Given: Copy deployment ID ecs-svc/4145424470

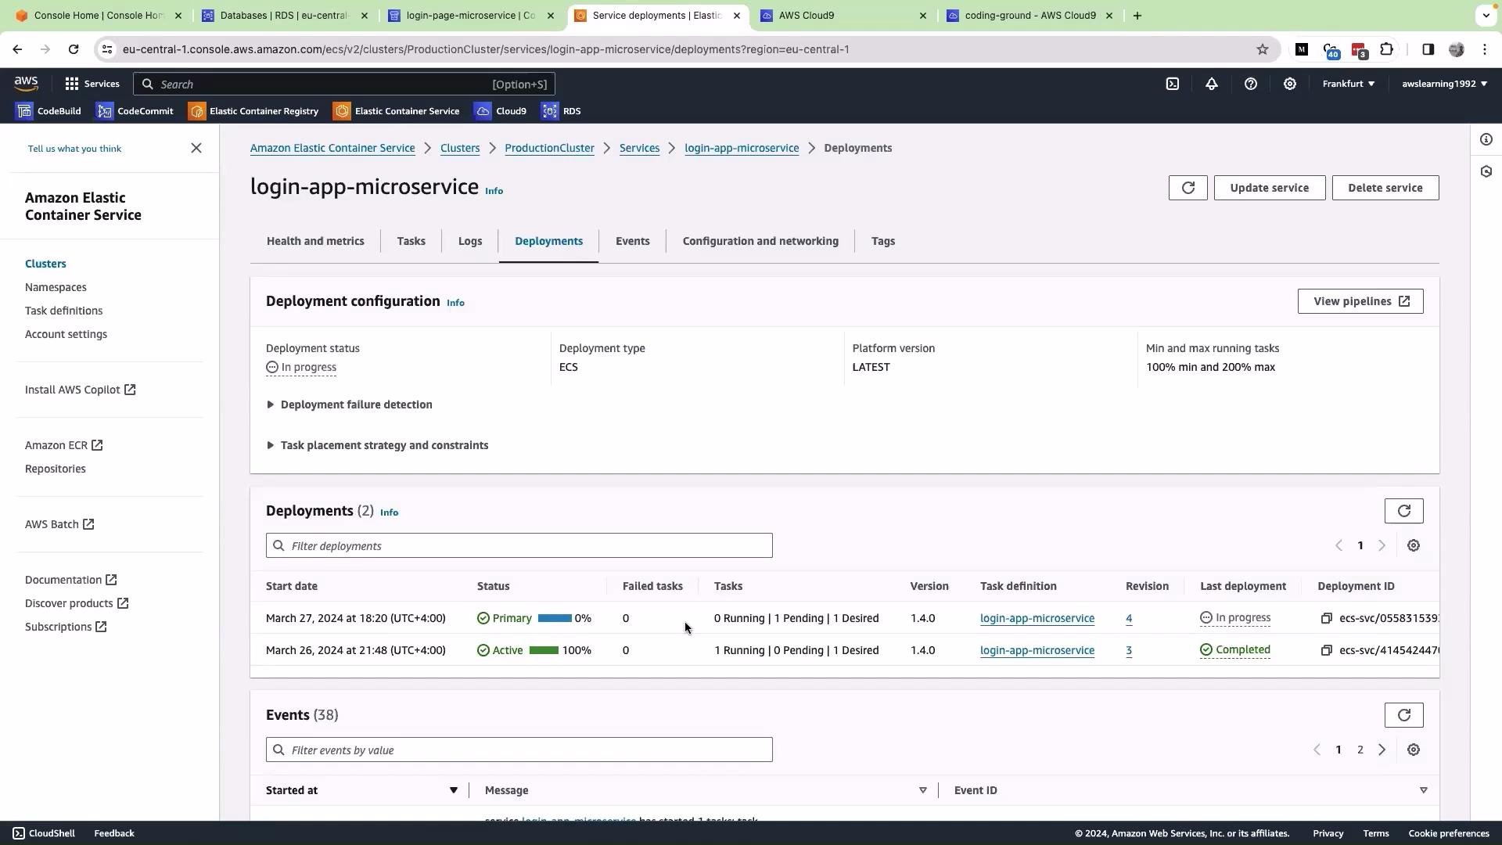Looking at the screenshot, I should 1326,651.
